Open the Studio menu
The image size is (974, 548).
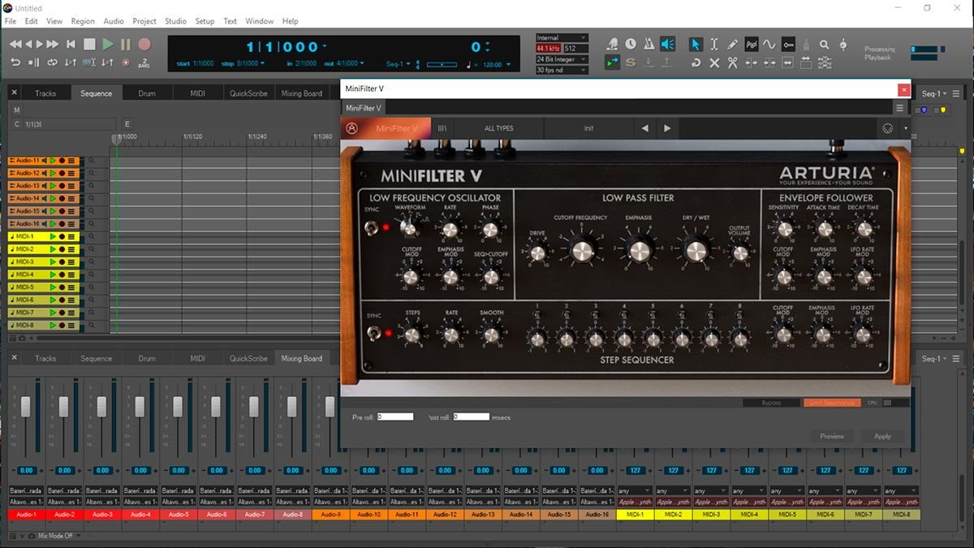[x=175, y=21]
